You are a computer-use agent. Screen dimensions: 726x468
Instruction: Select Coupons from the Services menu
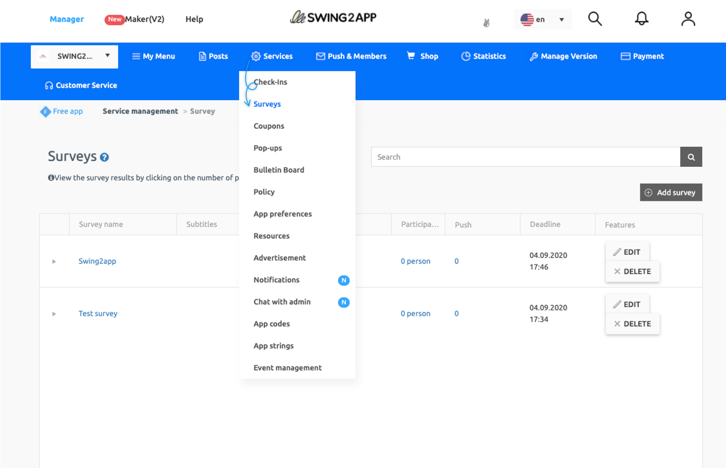pyautogui.click(x=269, y=126)
